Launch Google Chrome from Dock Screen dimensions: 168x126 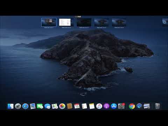click(x=132, y=106)
